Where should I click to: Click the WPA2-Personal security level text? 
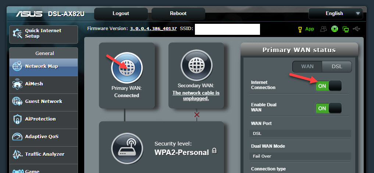pos(182,152)
